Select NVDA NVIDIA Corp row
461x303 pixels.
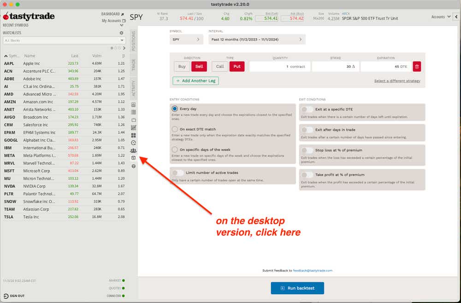coord(64,186)
